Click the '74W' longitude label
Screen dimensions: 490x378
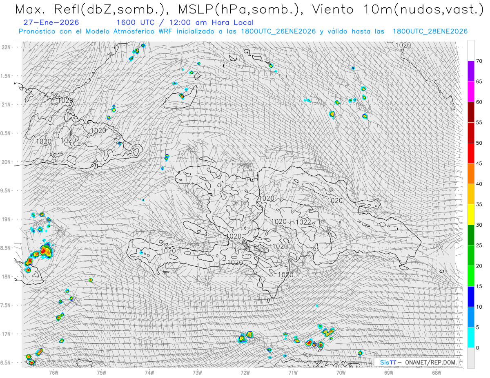pos(149,372)
